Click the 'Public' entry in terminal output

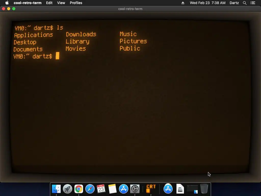pyautogui.click(x=130, y=48)
